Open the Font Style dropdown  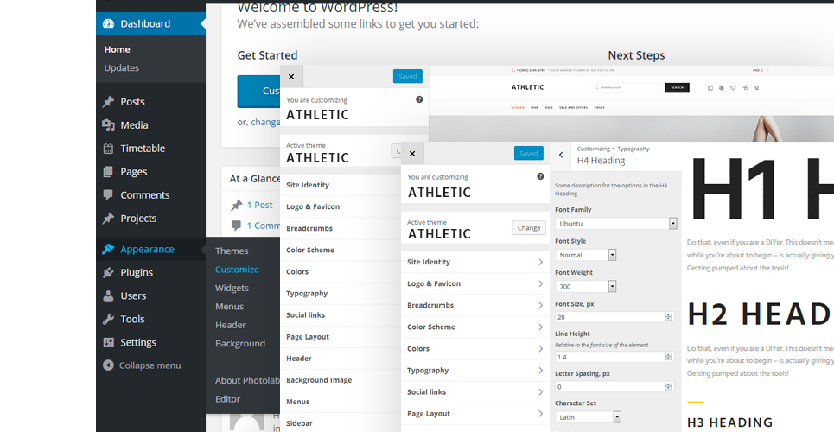586,255
